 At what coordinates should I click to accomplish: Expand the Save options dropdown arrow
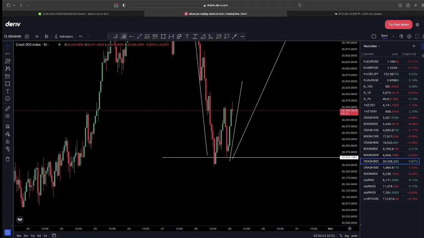click(x=393, y=36)
